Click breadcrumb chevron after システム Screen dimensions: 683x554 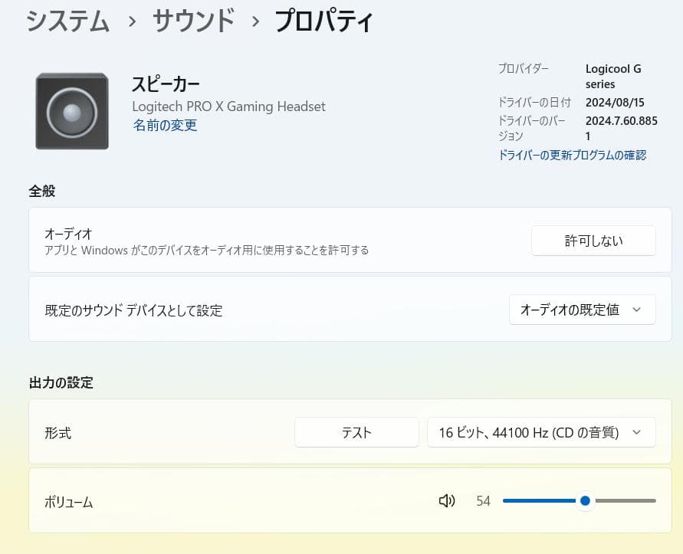point(132,21)
